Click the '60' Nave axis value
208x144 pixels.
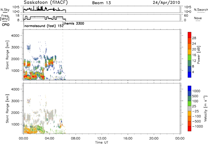coord(186,16)
